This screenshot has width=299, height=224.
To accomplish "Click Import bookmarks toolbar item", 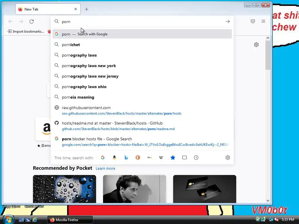I will coord(26,32).
